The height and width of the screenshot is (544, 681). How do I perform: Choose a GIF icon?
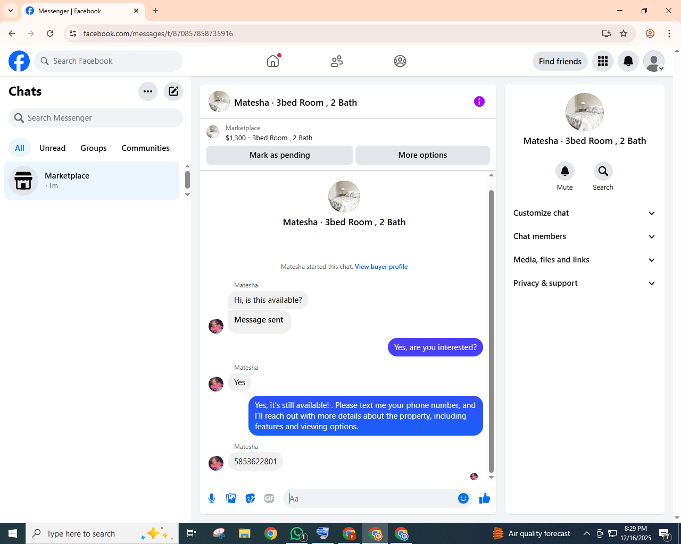269,498
